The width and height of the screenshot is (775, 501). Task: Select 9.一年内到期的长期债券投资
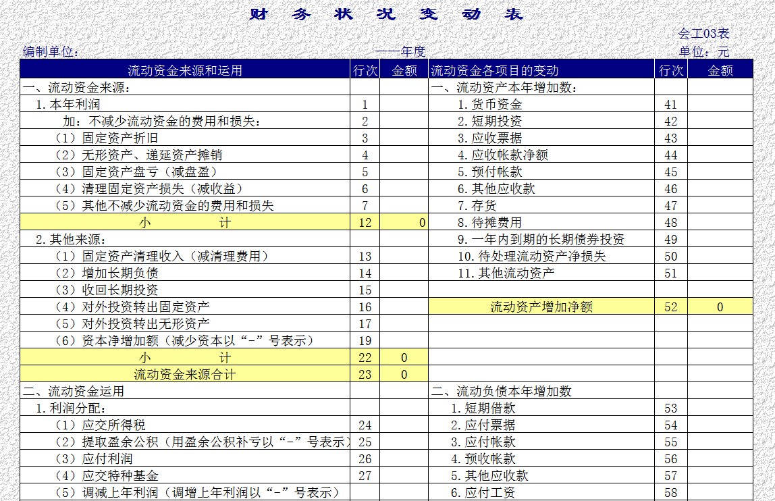point(541,240)
